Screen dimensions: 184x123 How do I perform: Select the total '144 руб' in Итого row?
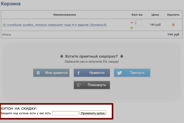coord(173,35)
